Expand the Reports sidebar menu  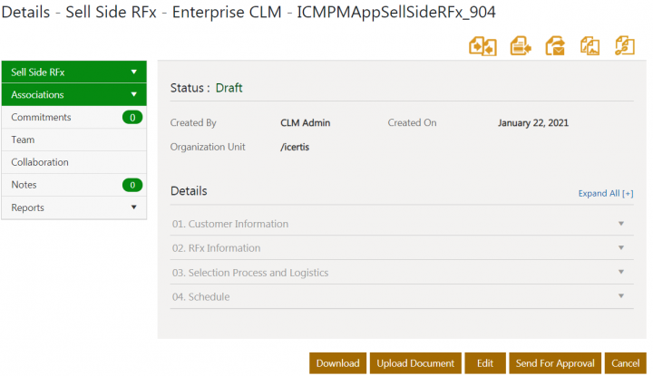click(133, 207)
